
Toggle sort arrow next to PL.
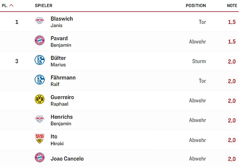(11, 5)
